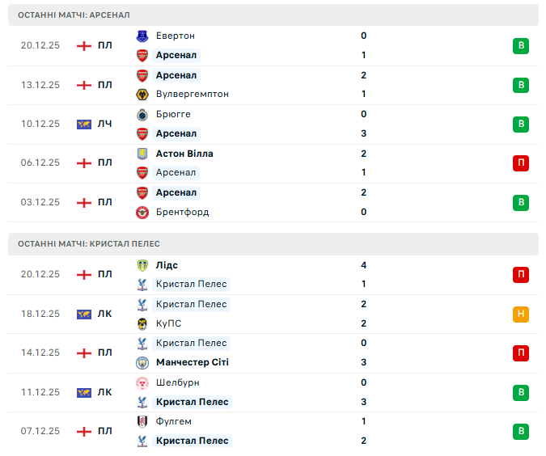Viewport: 546px width, 456px height.
Task: Click the Leeds club crest icon
Action: tap(142, 265)
